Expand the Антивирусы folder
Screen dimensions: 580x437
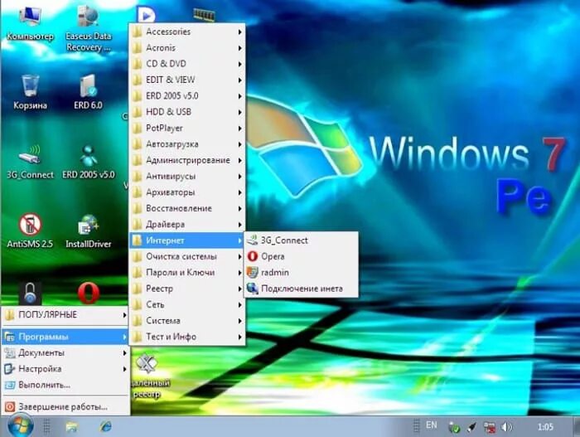(187, 177)
